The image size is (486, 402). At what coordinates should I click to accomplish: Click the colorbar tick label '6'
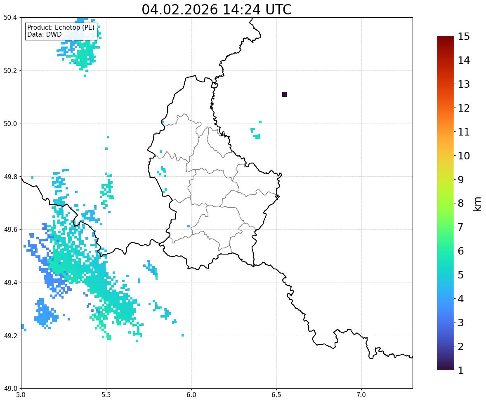pyautogui.click(x=461, y=251)
